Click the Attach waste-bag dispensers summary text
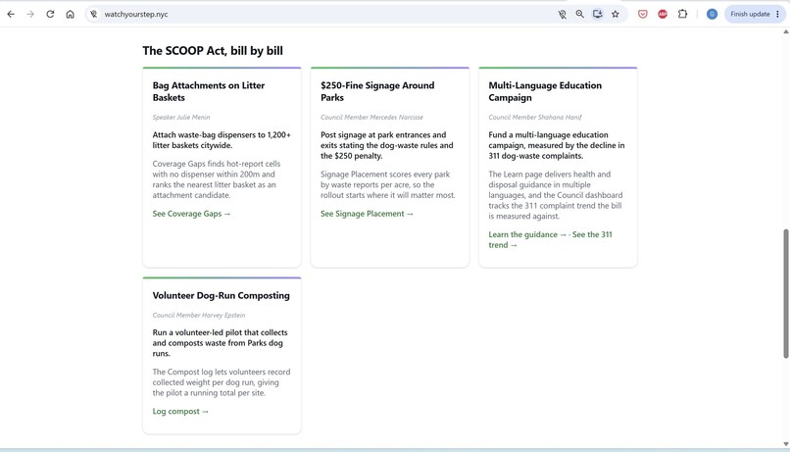The width and height of the screenshot is (790, 452). click(x=222, y=140)
